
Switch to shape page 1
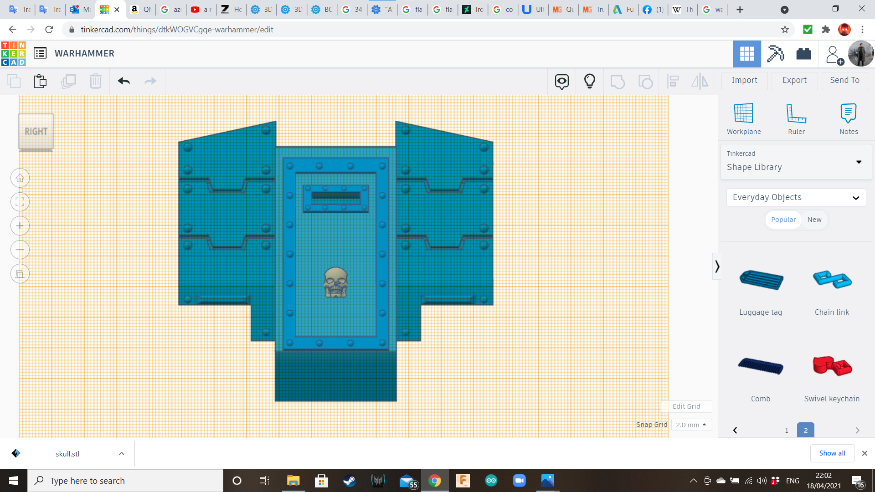[786, 430]
